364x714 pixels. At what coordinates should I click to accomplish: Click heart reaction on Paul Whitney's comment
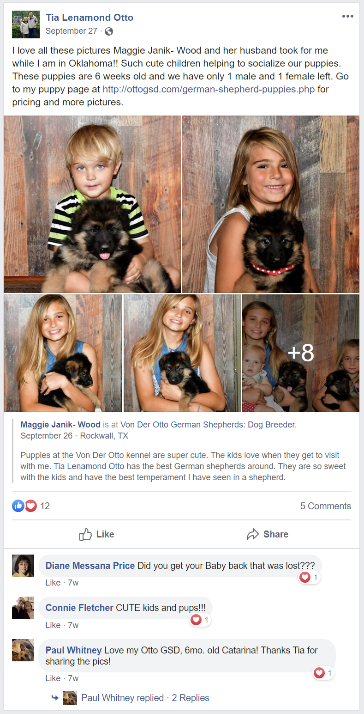click(323, 673)
